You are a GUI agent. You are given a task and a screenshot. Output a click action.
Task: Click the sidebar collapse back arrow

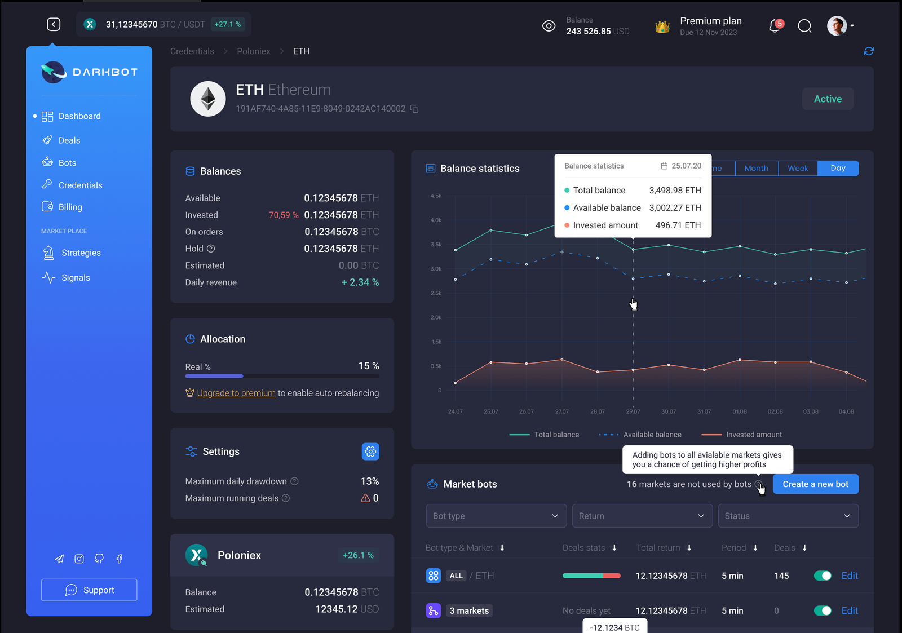click(54, 24)
